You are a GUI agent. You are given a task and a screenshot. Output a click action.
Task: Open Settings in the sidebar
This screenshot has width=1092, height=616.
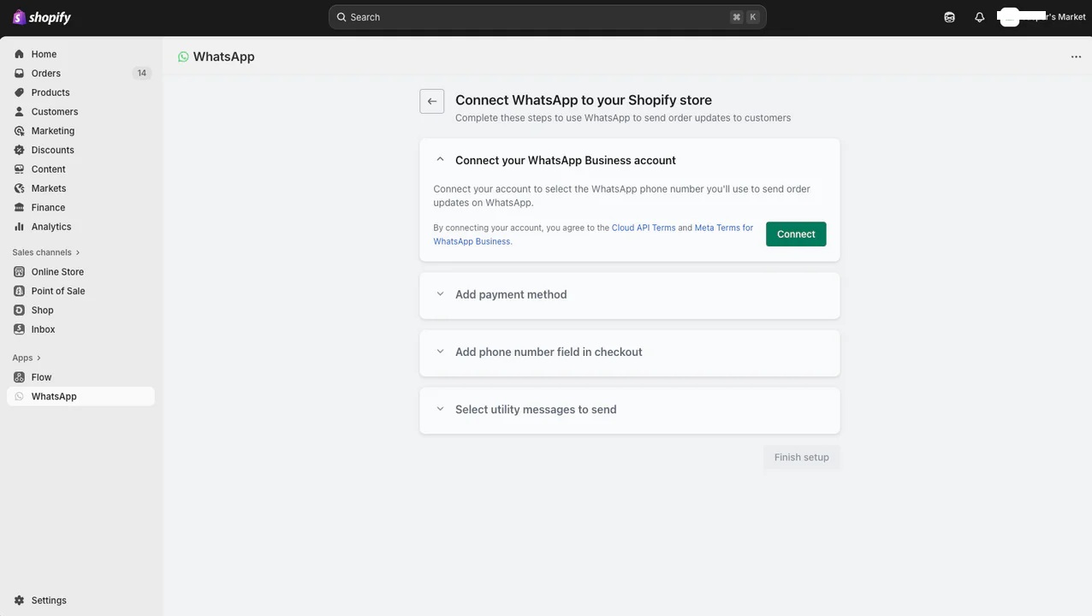click(x=80, y=601)
